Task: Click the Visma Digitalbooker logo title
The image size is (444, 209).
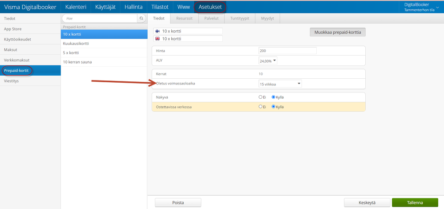Action: point(30,7)
